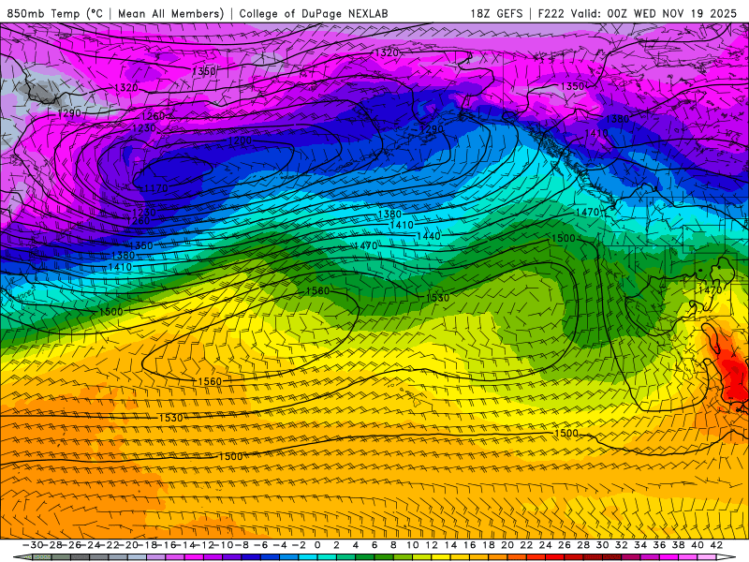Click the positive 4 value on the scale
This screenshot has width=749, height=562.
coord(356,545)
